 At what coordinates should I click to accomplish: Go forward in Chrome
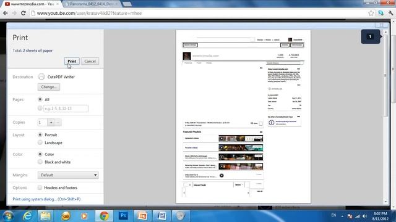click(x=14, y=13)
